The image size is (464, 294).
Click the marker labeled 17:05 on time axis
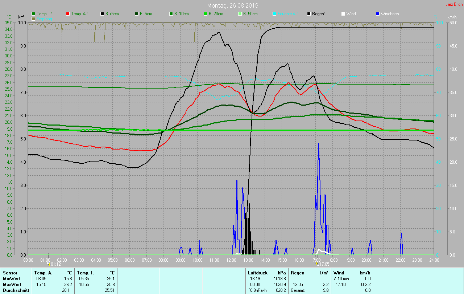318,264
